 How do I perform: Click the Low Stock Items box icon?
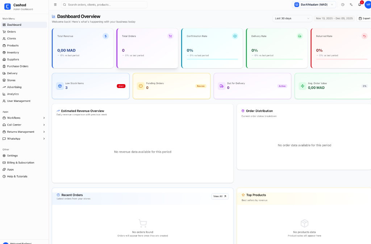click(60, 86)
